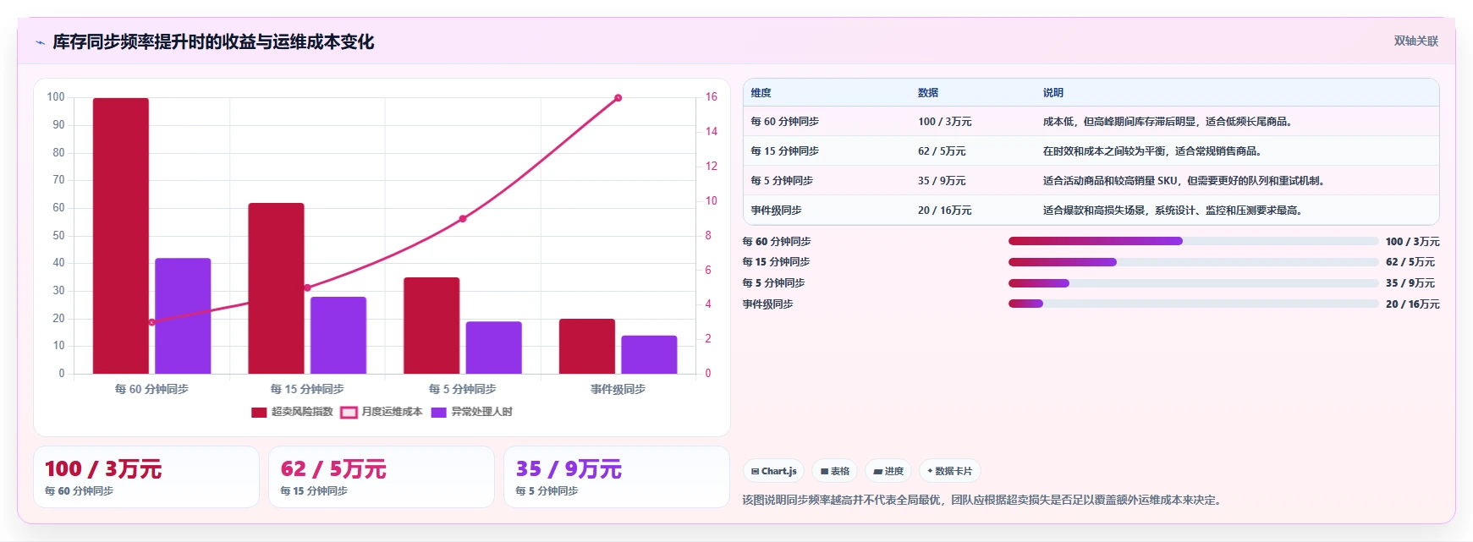Click the purple 异常处理 bar for 每 60 分钟同步
Screen dimensions: 1473x542
pos(183,315)
